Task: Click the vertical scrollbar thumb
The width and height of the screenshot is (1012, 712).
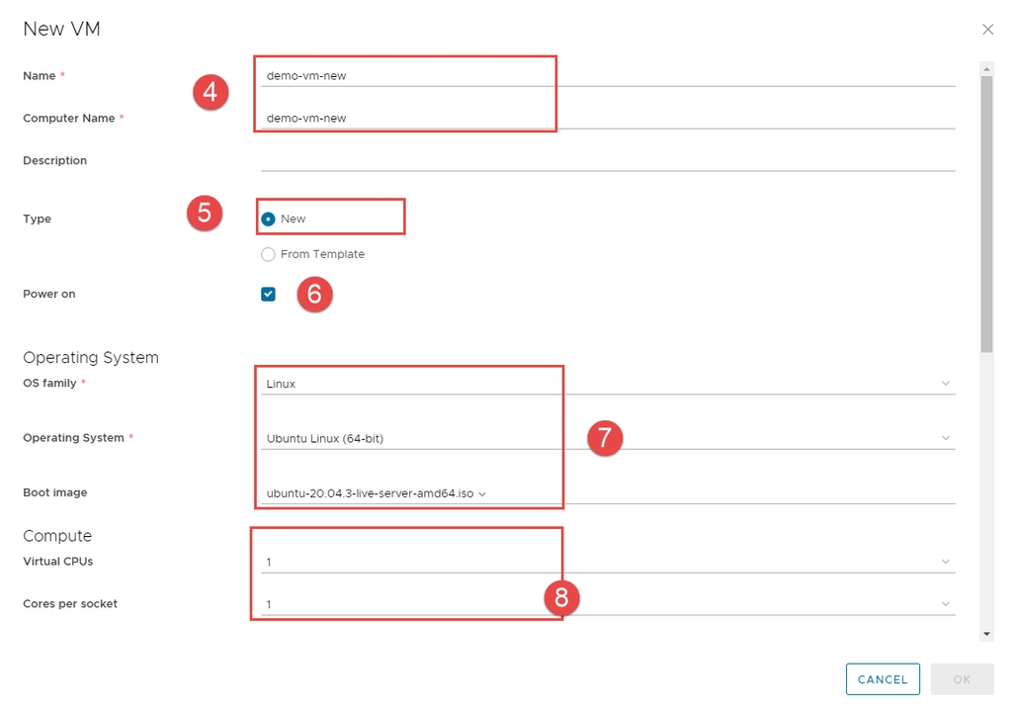Action: pyautogui.click(x=986, y=213)
